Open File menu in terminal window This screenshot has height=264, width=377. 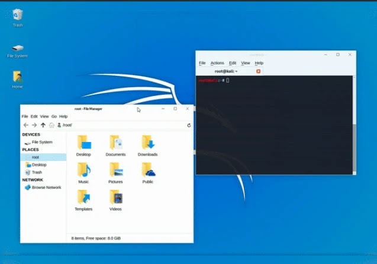(x=202, y=63)
